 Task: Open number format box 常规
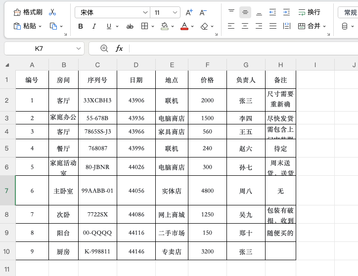[348, 12]
